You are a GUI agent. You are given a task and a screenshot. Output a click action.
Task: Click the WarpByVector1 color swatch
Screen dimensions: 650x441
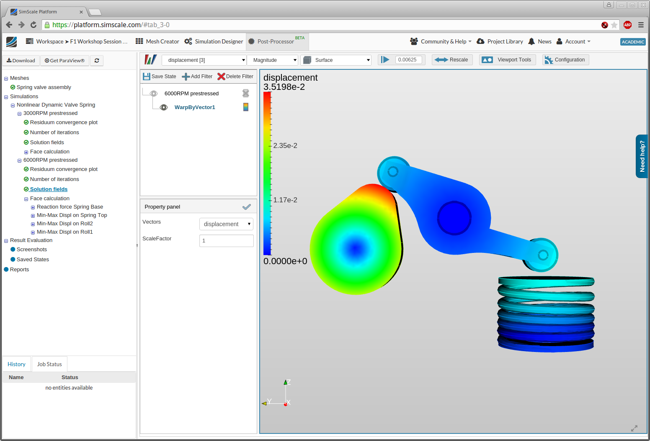pyautogui.click(x=246, y=107)
